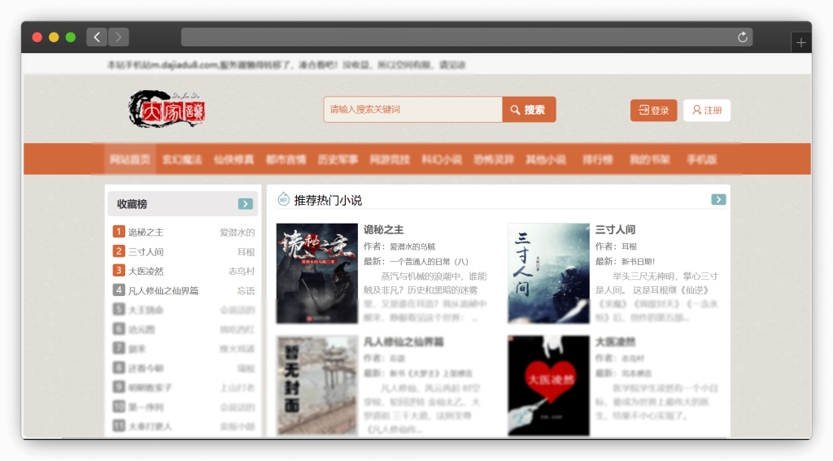Open the 诡秘之主 book cover
This screenshot has height=461, width=833.
317,273
